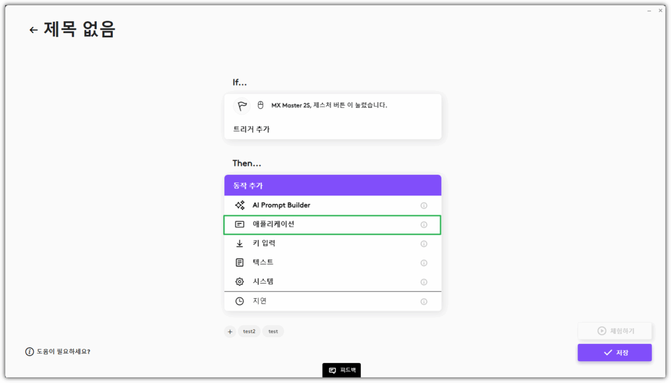This screenshot has height=383, width=671.
Task: Select the AI Prompt Builder sparkles icon
Action: pos(239,205)
